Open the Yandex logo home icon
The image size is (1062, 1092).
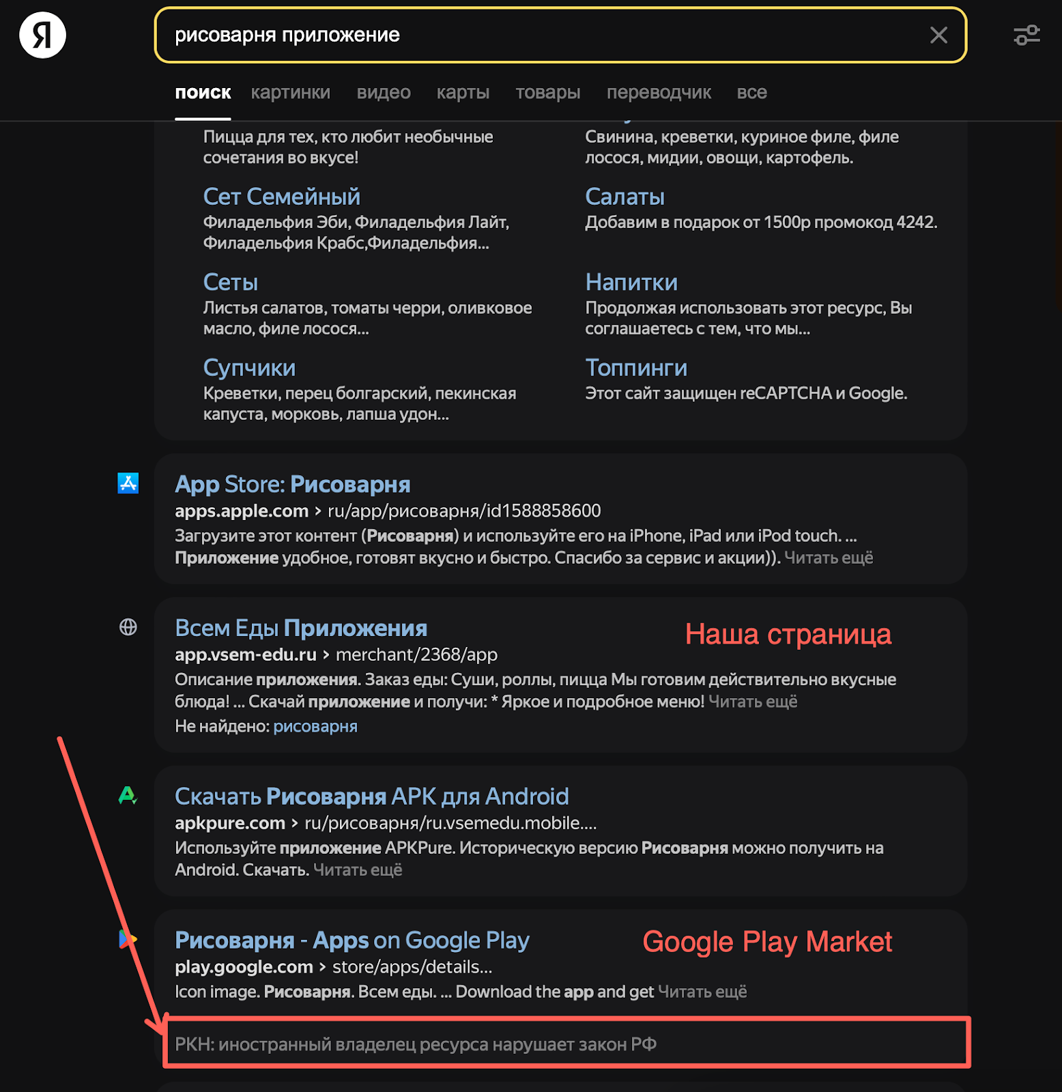coord(42,35)
